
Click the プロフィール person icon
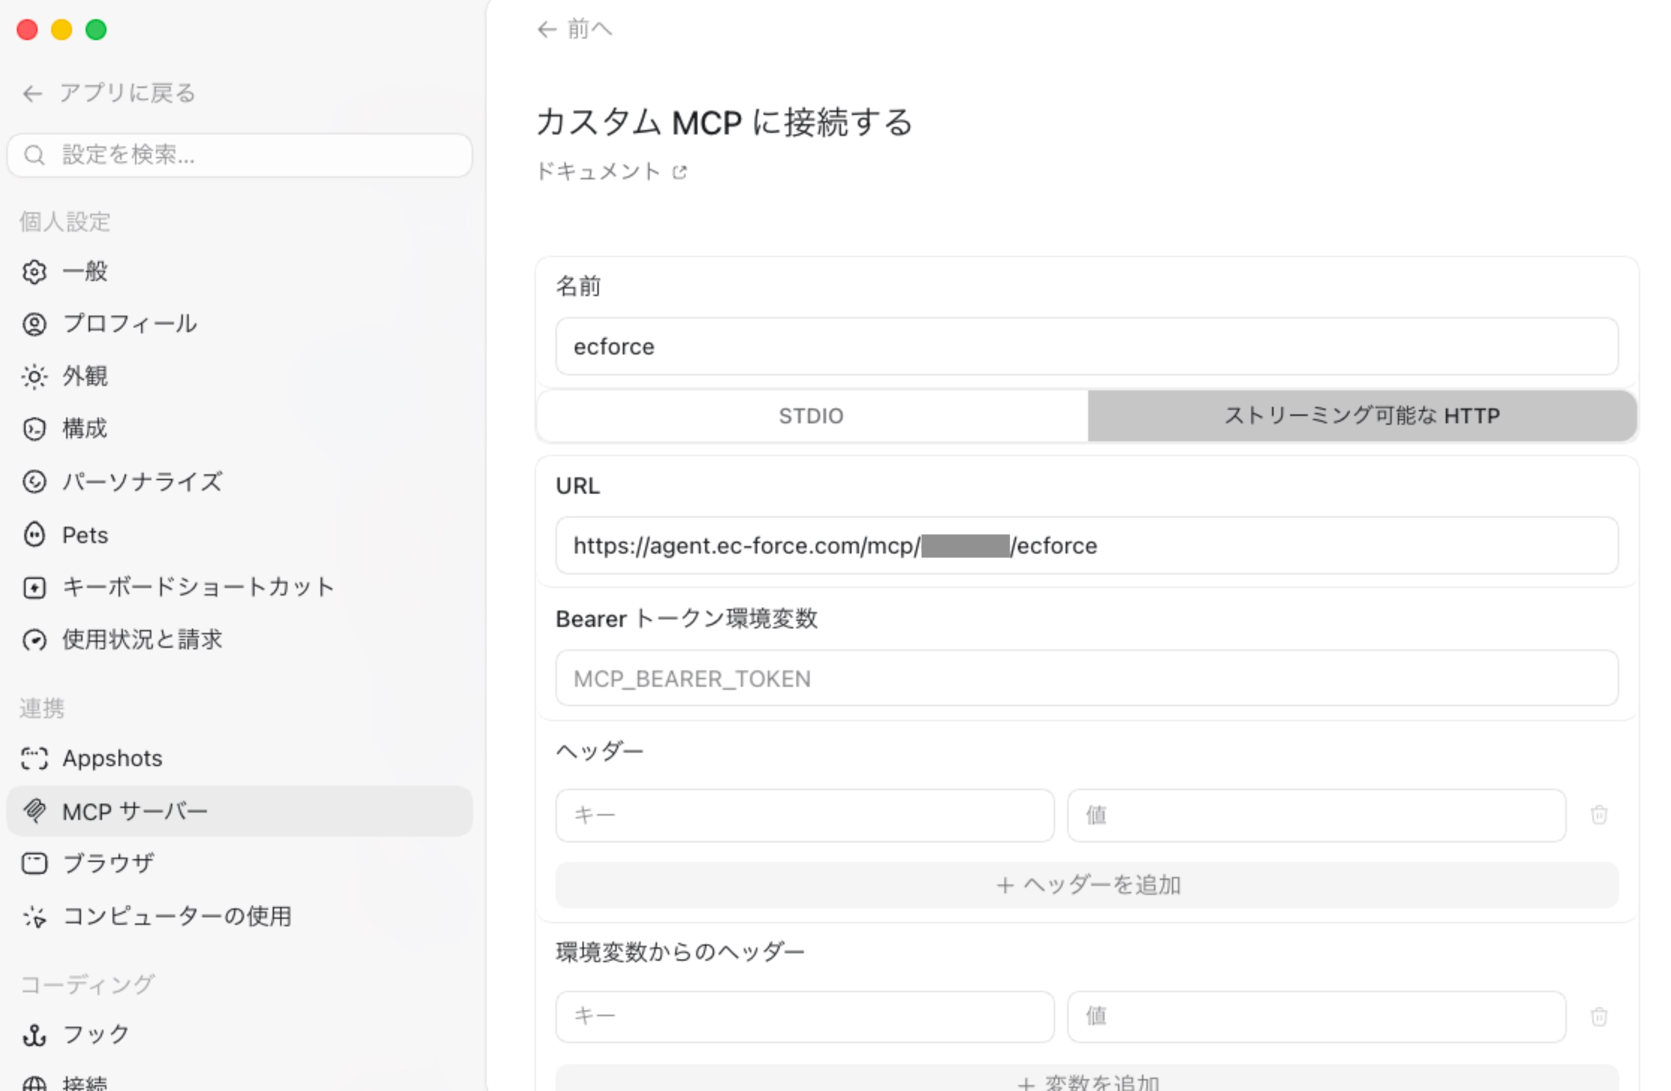pyautogui.click(x=34, y=324)
